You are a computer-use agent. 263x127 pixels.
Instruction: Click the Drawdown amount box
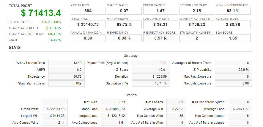click(x=88, y=24)
